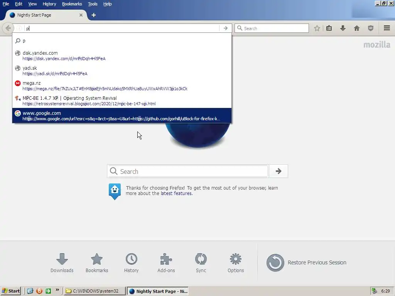Click the green arrow quick launch icon
This screenshot has width=395, height=296.
(x=48, y=291)
